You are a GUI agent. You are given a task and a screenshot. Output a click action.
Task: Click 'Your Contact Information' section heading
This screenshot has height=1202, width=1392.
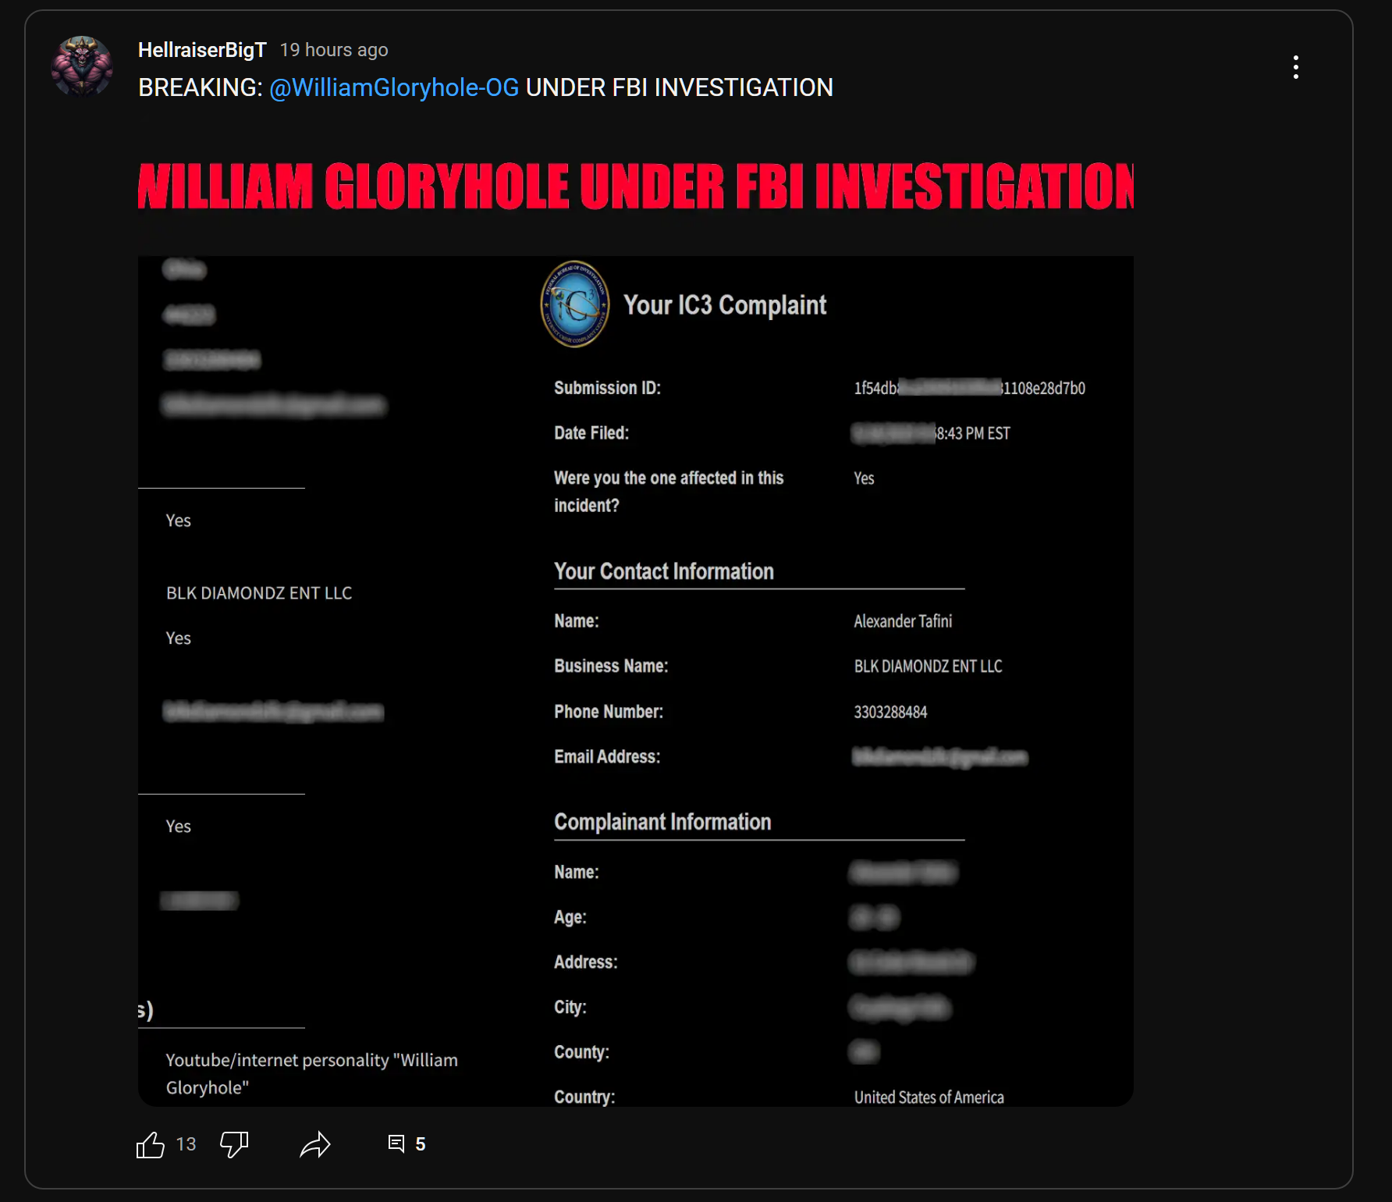coord(664,571)
